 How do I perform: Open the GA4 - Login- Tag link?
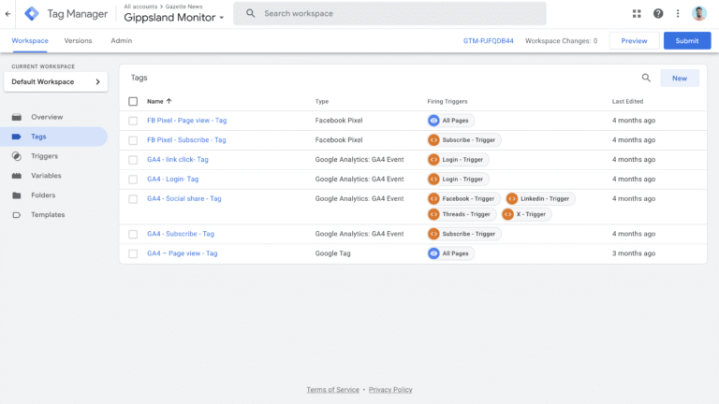click(173, 179)
